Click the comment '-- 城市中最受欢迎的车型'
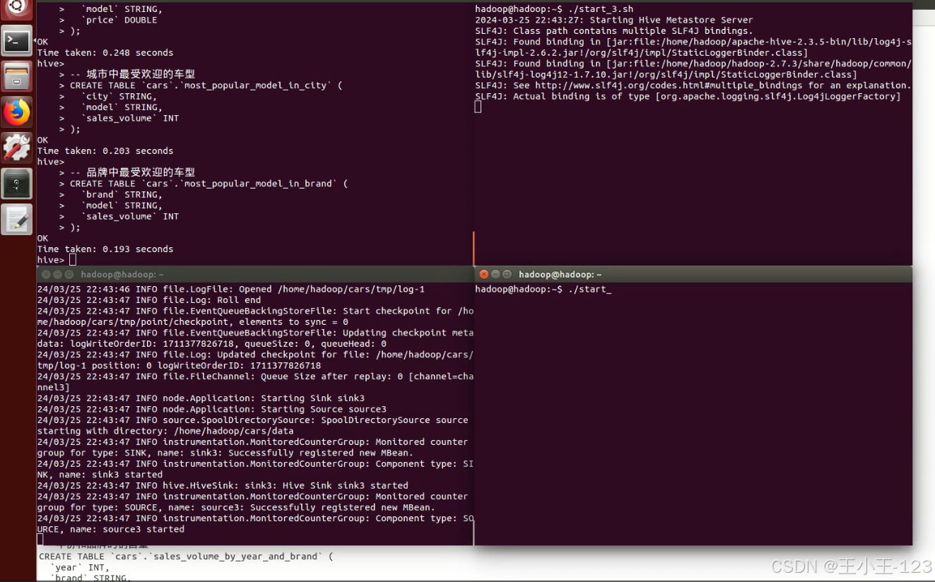The height and width of the screenshot is (582, 935). [132, 74]
